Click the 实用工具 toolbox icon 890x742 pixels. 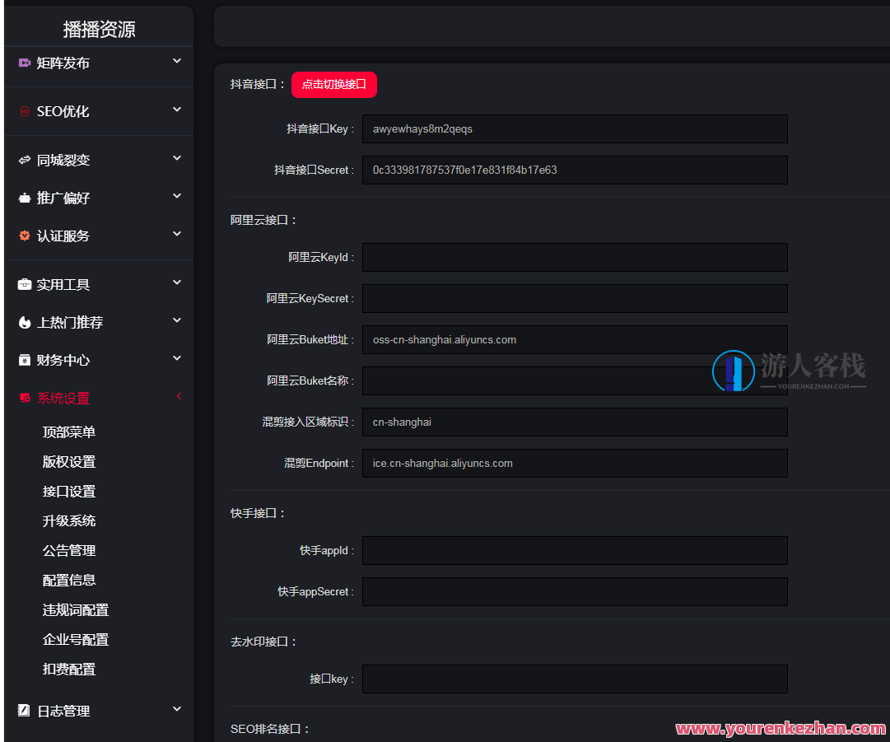pyautogui.click(x=22, y=282)
